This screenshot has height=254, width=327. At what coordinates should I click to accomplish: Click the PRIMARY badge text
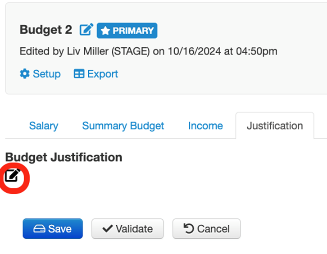(133, 31)
